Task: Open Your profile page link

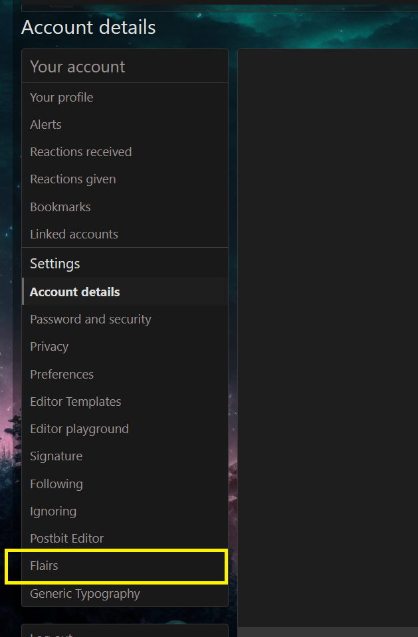Action: (125, 97)
